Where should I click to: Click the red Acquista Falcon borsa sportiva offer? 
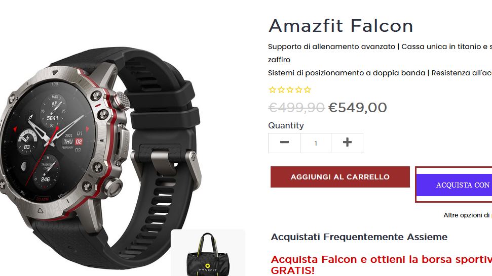(x=381, y=265)
